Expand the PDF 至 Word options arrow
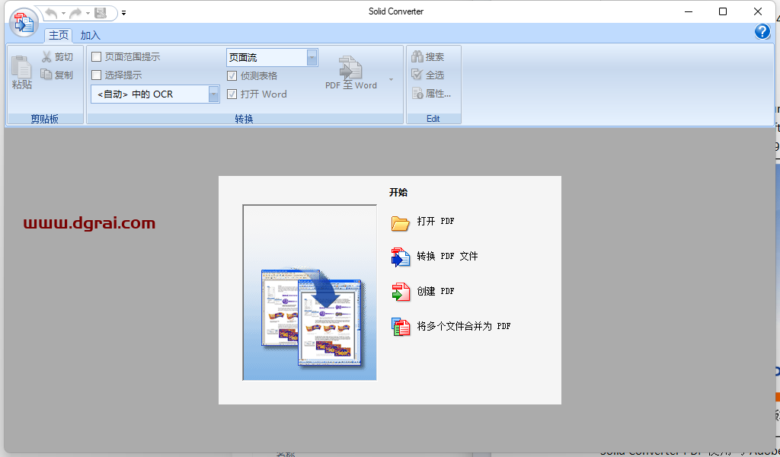 pos(391,79)
